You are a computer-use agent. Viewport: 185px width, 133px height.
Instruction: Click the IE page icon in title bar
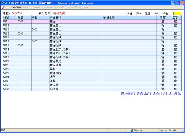coord(3,3)
